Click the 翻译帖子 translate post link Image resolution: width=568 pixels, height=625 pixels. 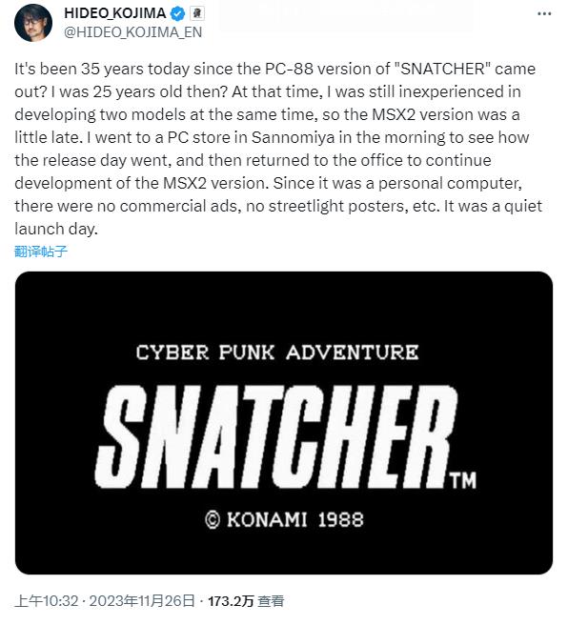41,252
